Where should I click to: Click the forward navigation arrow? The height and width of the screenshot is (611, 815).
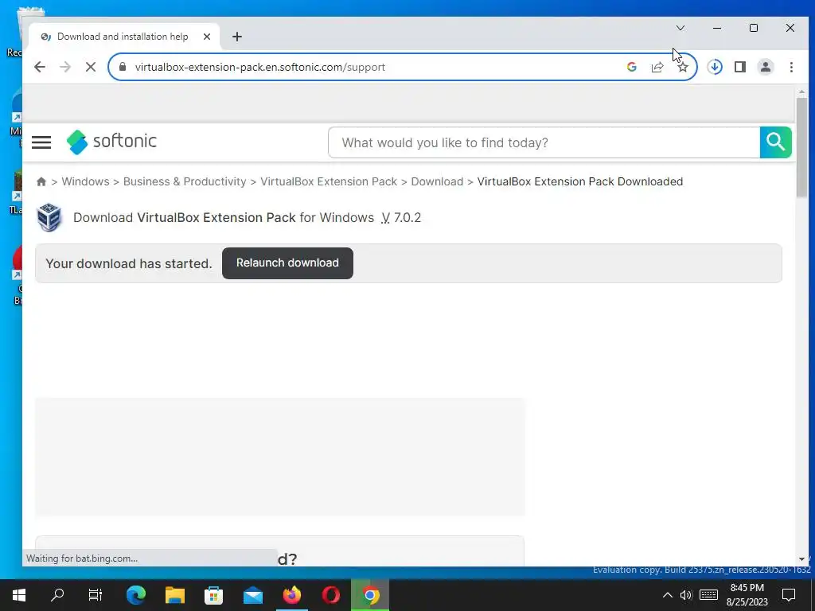coord(65,67)
